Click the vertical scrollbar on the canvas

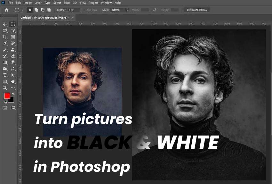tap(271, 104)
